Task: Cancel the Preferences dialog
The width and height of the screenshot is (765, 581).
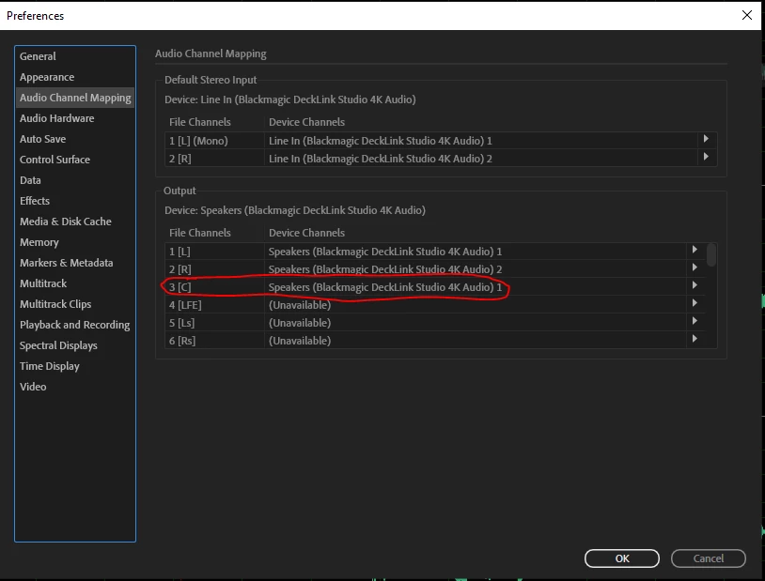Action: point(709,558)
